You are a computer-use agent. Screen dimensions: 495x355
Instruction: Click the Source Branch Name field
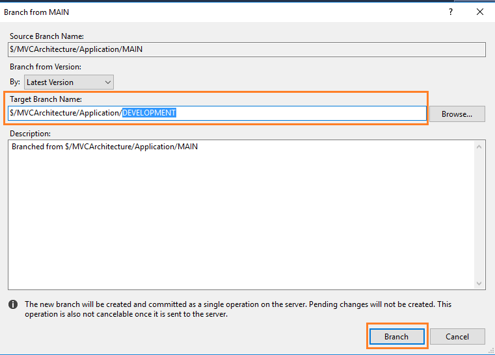[247, 49]
